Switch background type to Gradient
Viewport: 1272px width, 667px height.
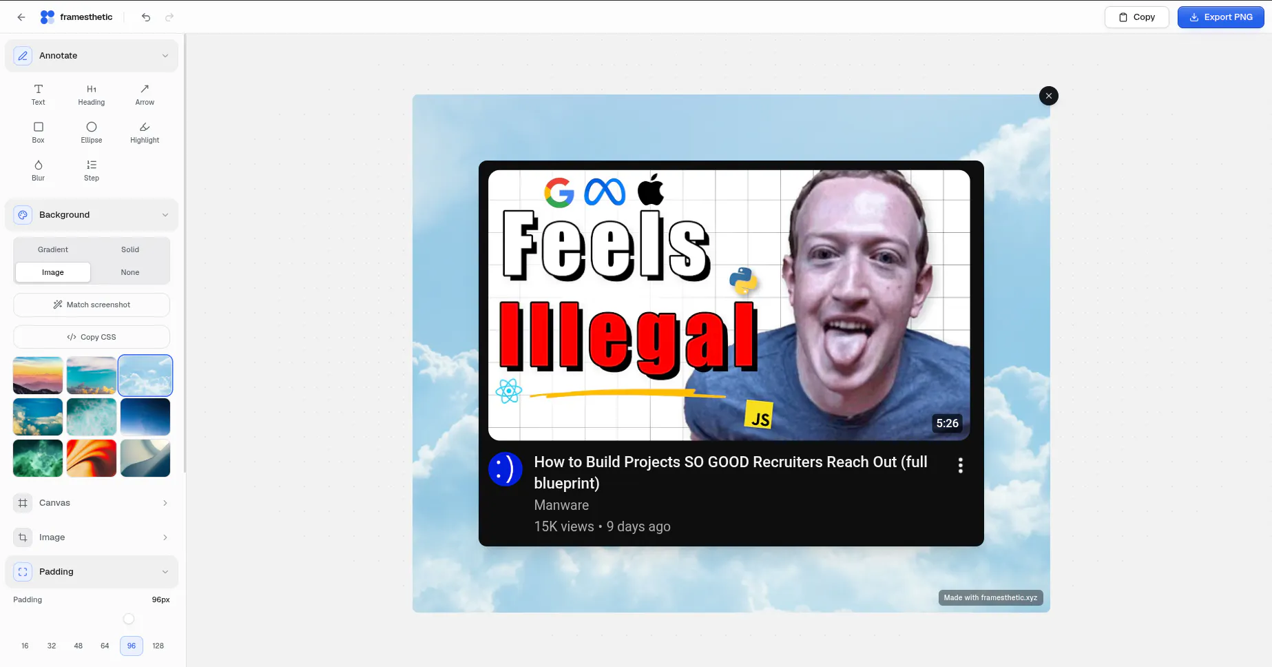[x=53, y=249]
